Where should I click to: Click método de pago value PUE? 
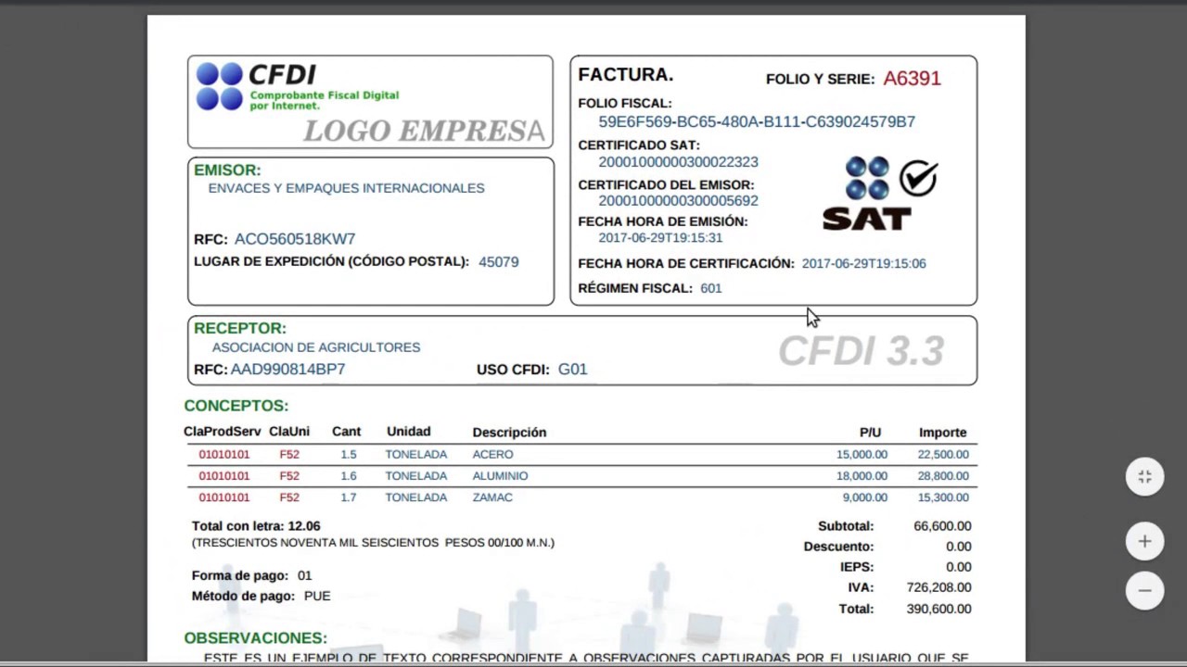pyautogui.click(x=317, y=596)
